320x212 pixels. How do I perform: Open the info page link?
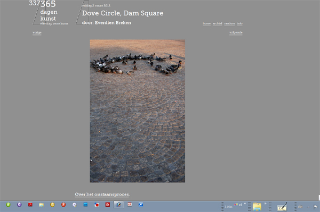(x=240, y=23)
